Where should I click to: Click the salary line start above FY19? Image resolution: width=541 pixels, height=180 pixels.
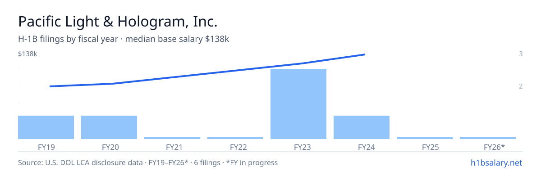point(50,86)
